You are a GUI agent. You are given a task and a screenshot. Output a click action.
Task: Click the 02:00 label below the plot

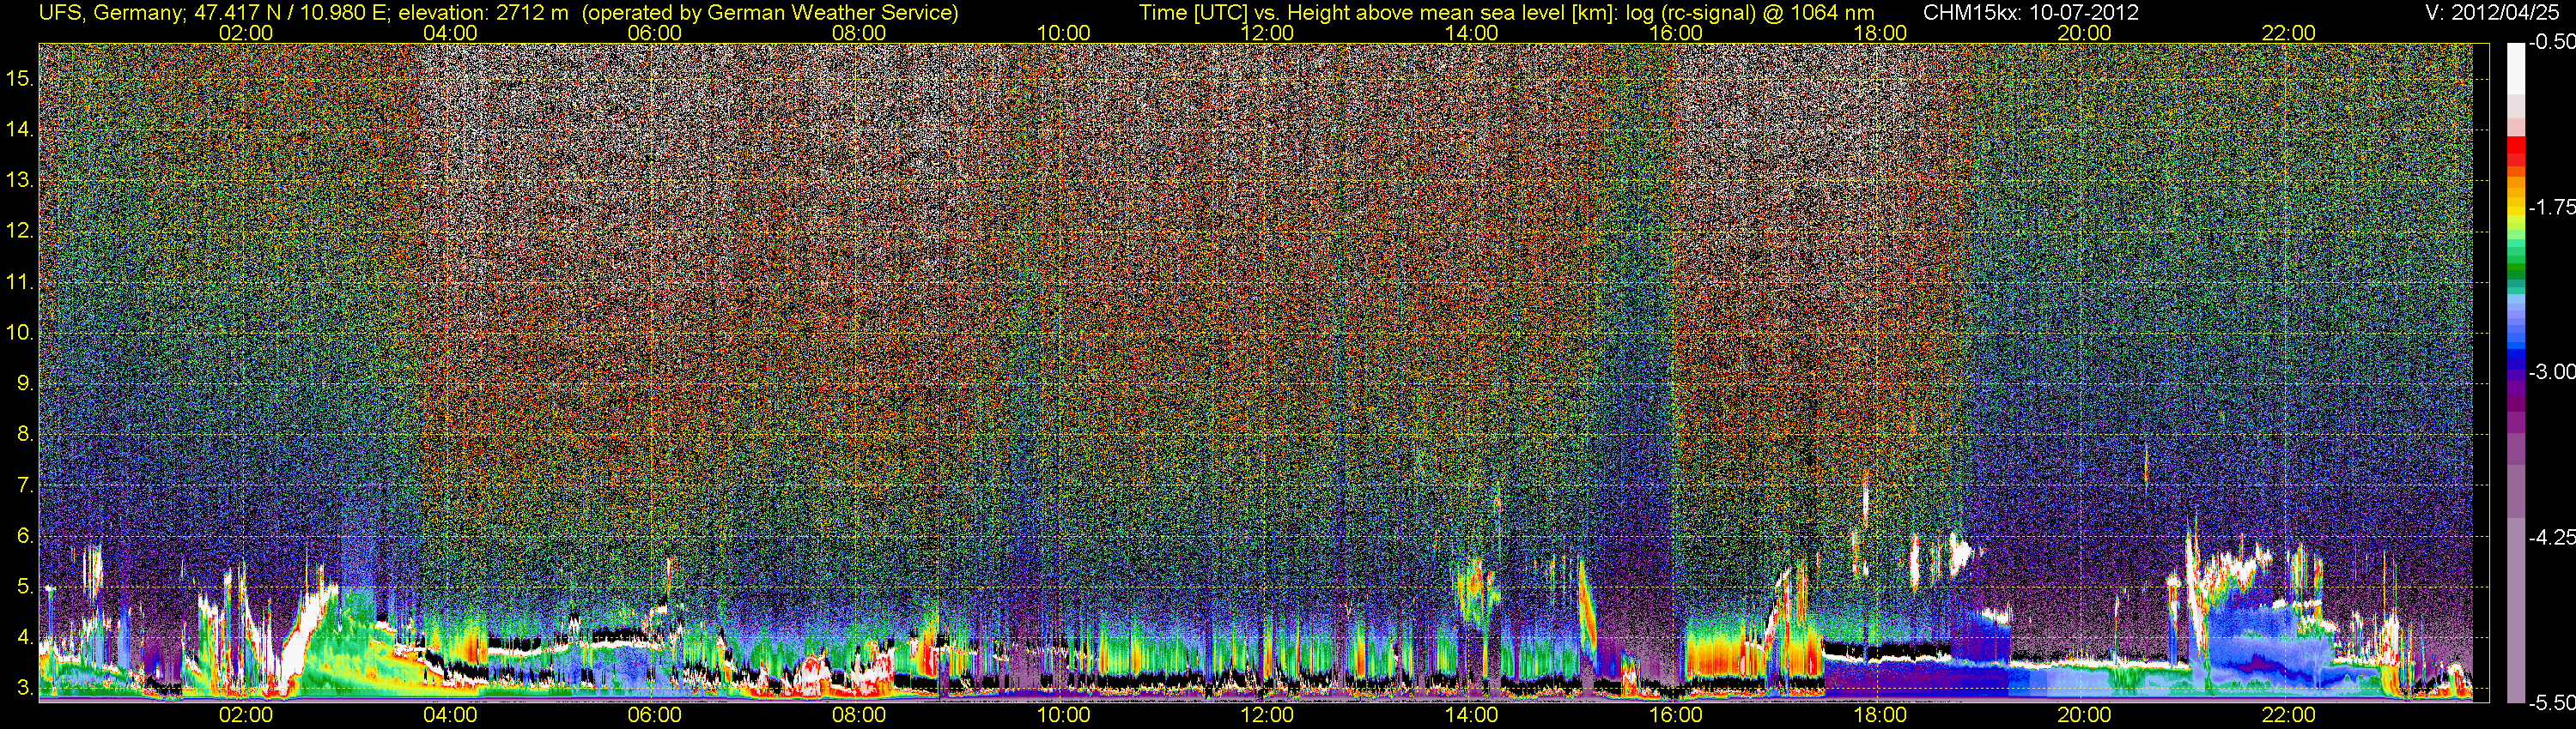245,715
